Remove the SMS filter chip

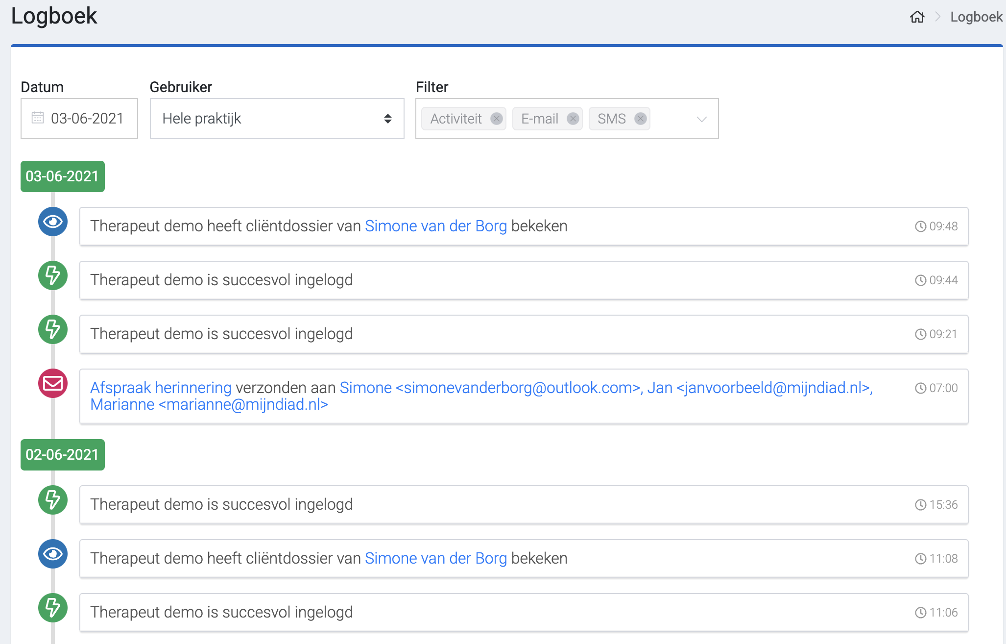(640, 118)
